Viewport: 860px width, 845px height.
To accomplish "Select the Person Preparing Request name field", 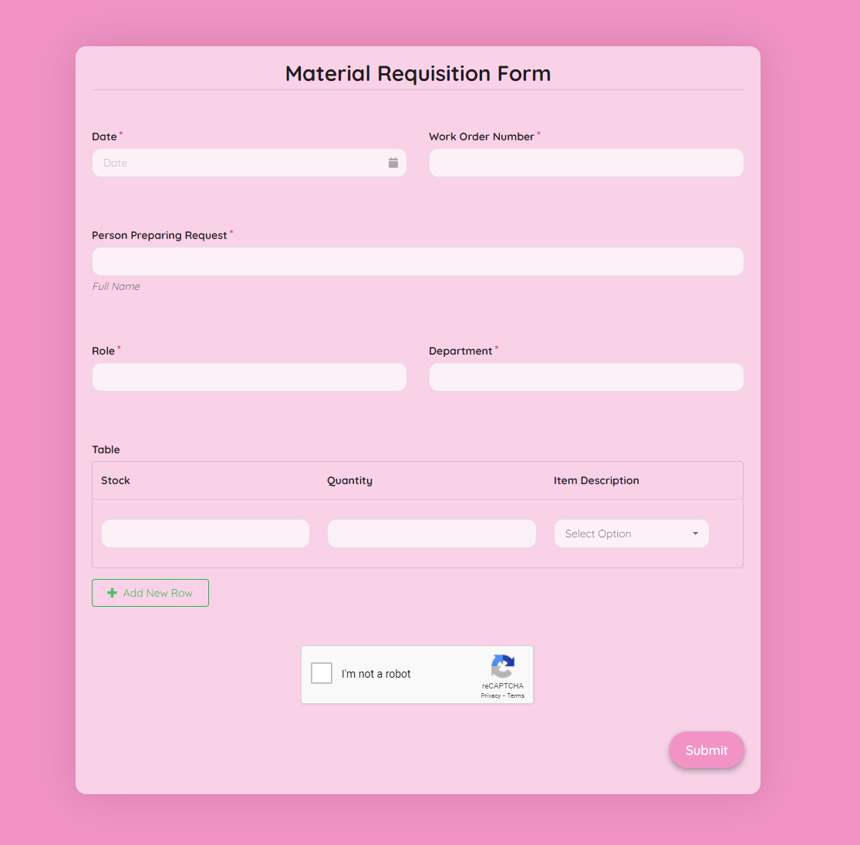I will tap(417, 261).
